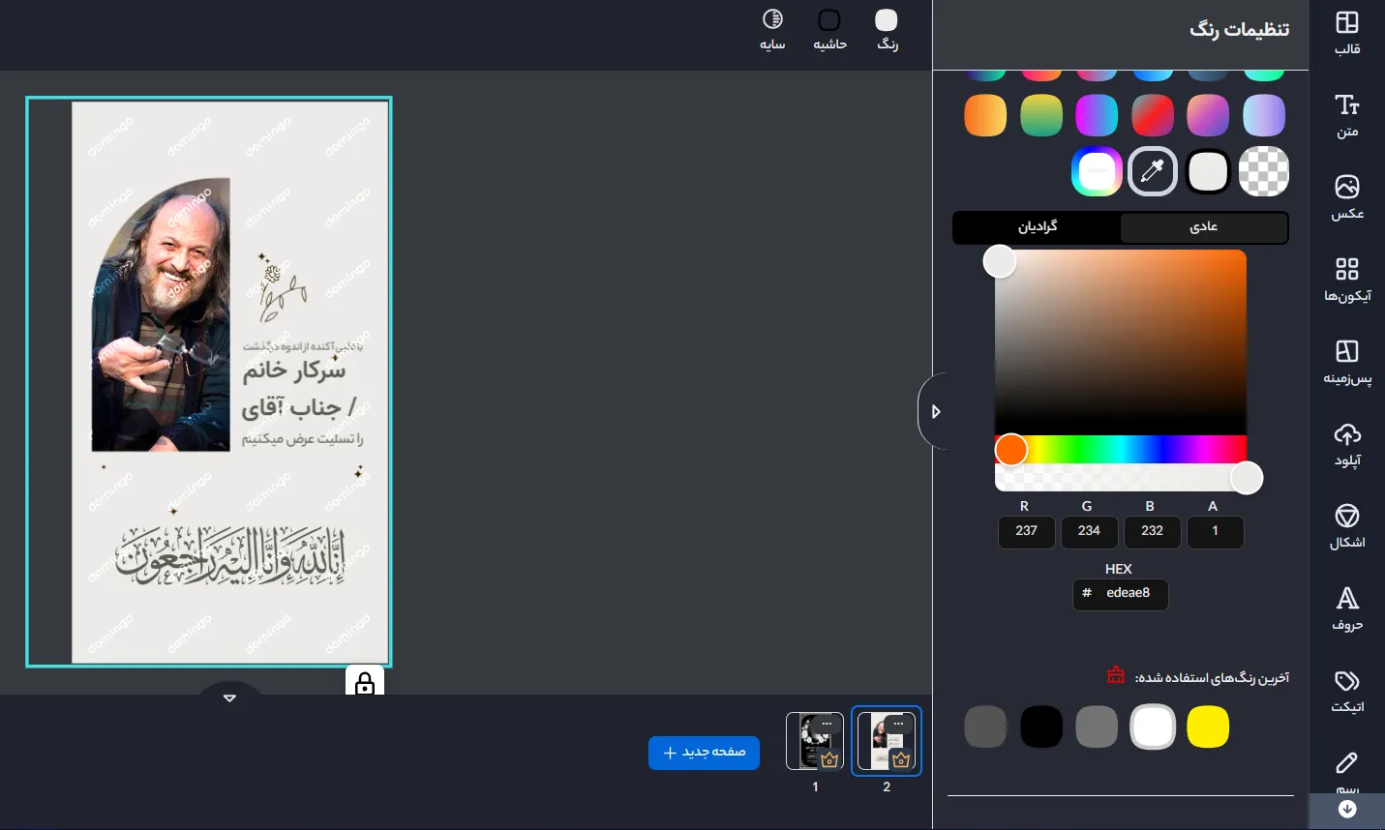Open the three-dots menu on page 1 thumbnail

(827, 723)
